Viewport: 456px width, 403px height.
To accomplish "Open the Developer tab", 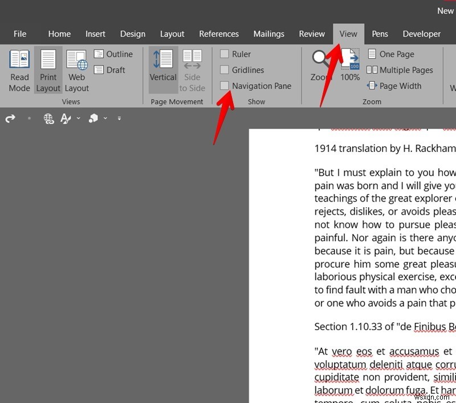I will (x=421, y=34).
